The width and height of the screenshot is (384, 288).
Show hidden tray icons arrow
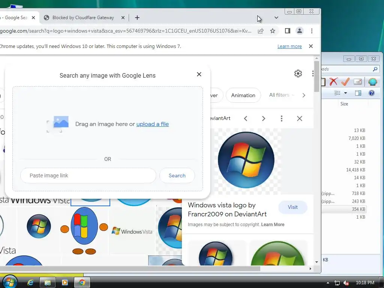click(x=328, y=283)
